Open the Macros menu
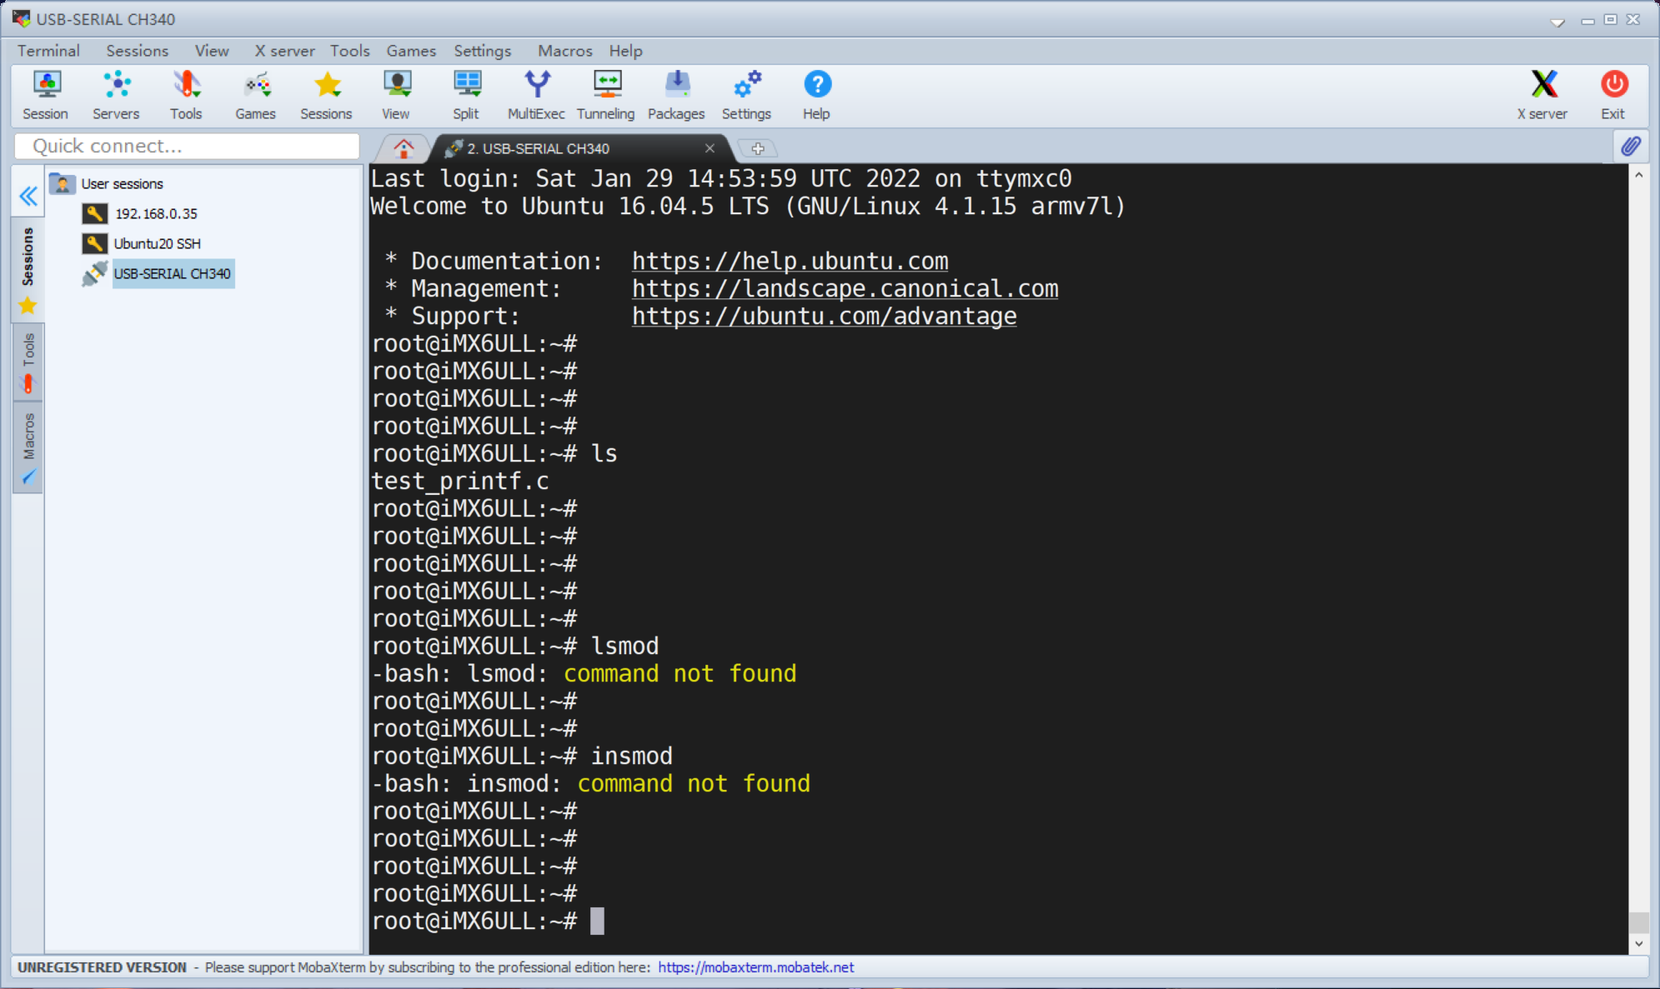The width and height of the screenshot is (1660, 989). (565, 51)
